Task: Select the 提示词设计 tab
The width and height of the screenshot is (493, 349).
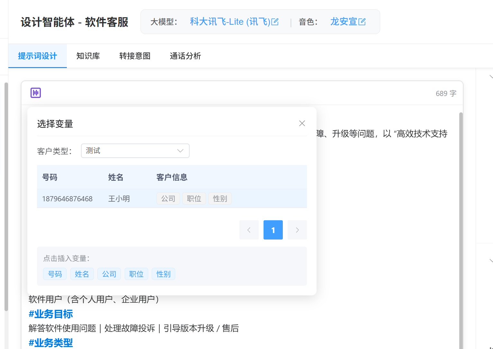Action: click(x=37, y=56)
